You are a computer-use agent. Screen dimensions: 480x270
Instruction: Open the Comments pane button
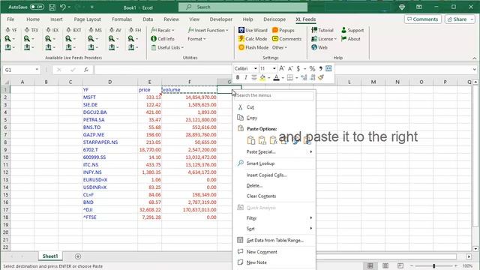[423, 19]
